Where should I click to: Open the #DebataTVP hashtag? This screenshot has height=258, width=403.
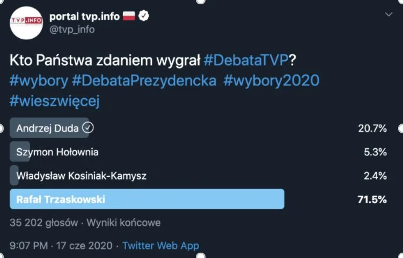(246, 60)
